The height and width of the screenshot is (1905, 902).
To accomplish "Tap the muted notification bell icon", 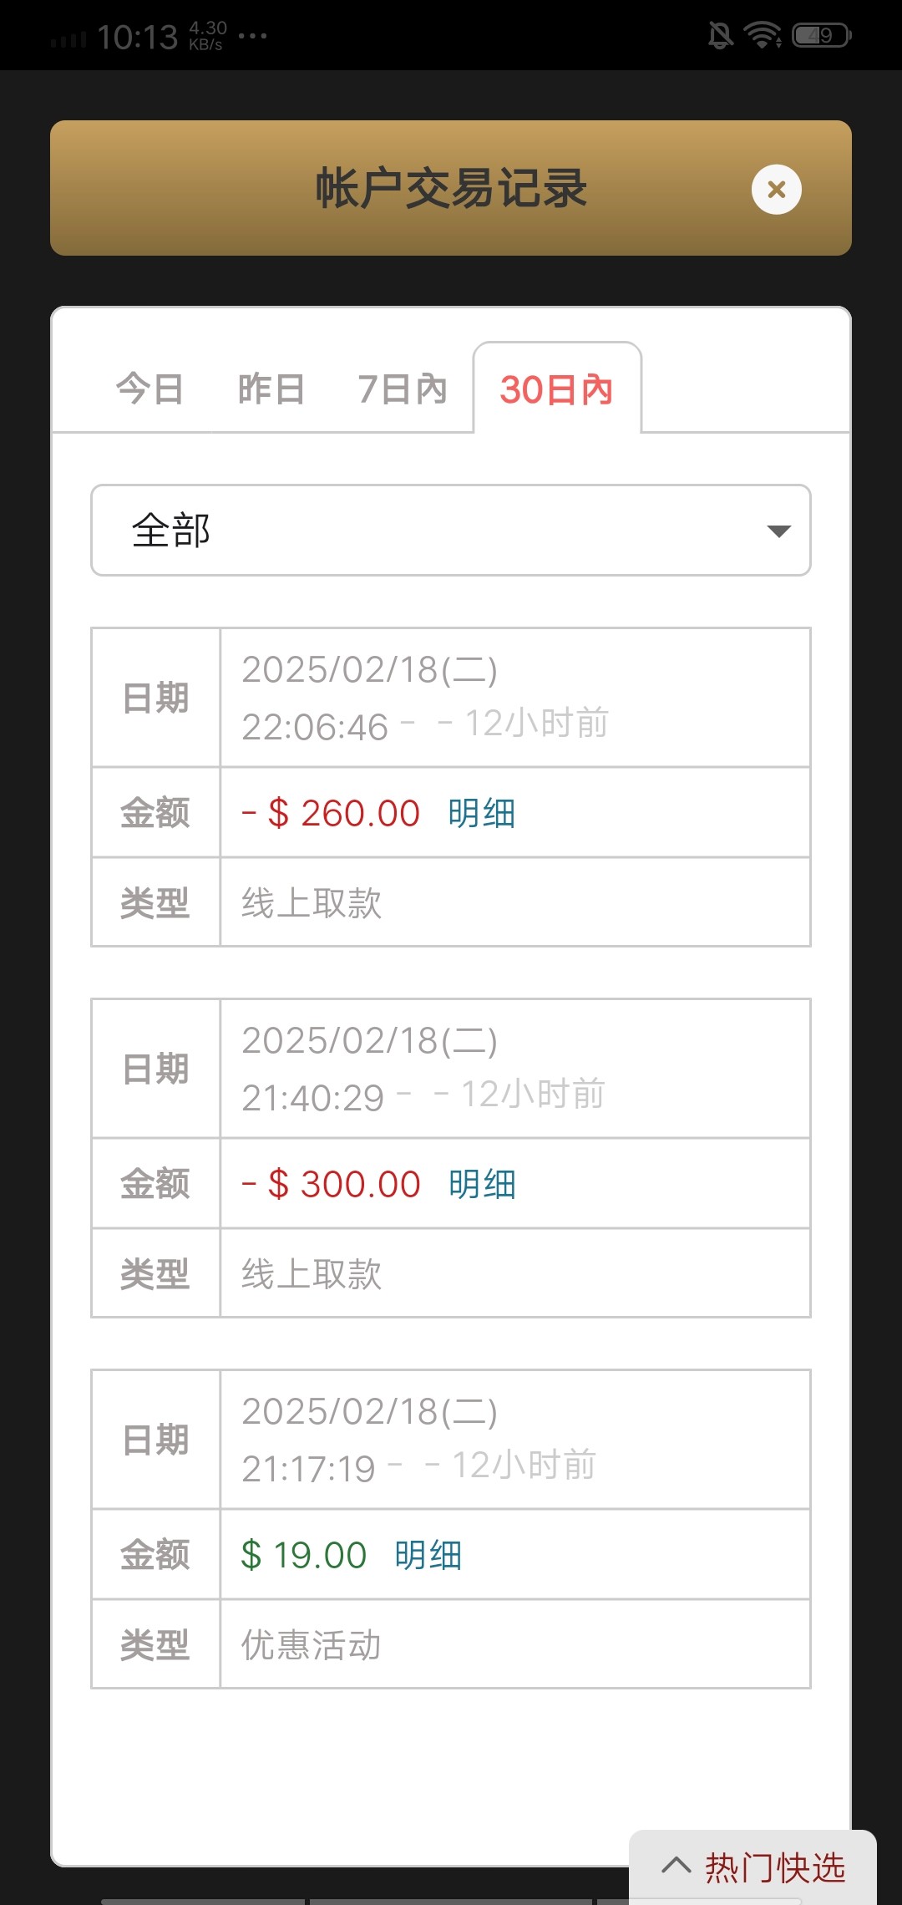I will [x=720, y=35].
